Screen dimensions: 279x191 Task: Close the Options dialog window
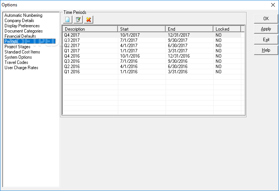(273, 5)
